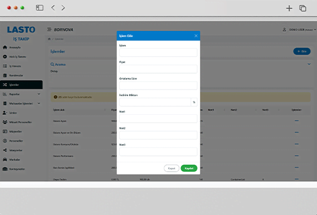Click the green Kaydet button
This screenshot has height=215, width=317.
click(189, 168)
